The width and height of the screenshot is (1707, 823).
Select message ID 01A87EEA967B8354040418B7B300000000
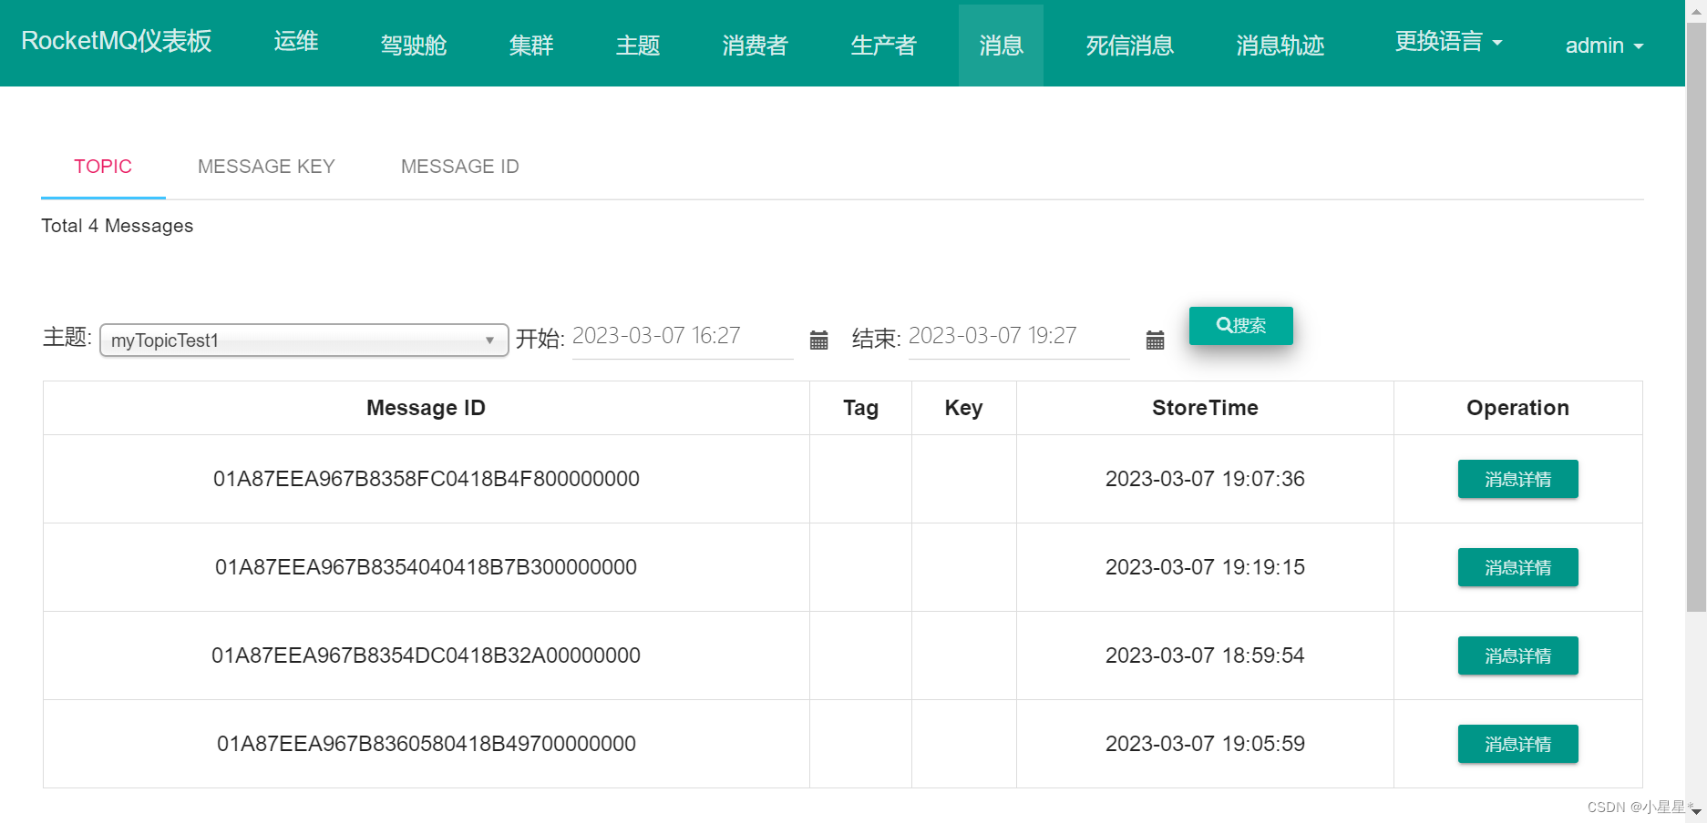(x=427, y=567)
